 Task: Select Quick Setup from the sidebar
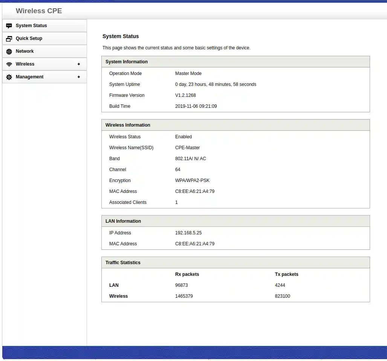[29, 38]
